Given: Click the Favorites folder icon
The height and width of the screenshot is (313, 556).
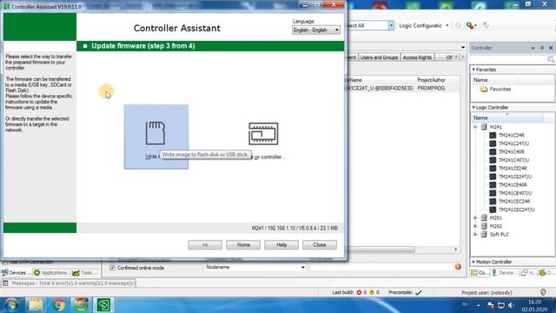Looking at the screenshot, I should pos(484,90).
